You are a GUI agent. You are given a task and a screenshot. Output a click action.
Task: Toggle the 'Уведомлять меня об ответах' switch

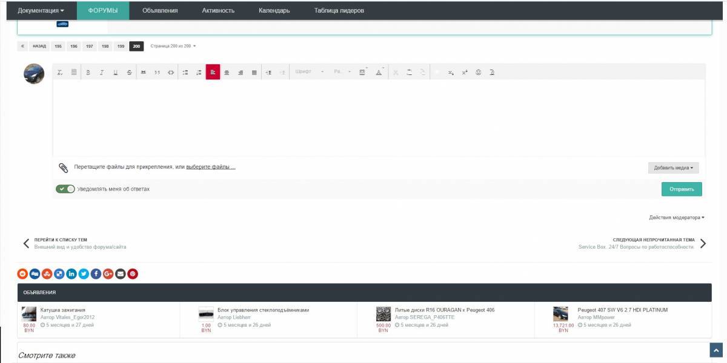[65, 189]
